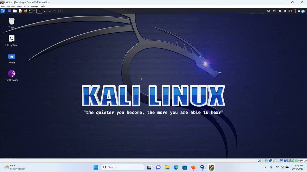Open the Trash desktop icon

pos(12,23)
